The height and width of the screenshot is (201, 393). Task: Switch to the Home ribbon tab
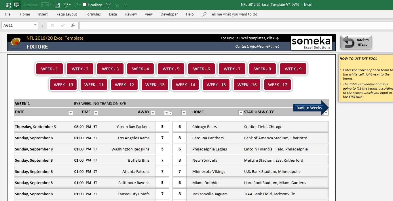[x=25, y=14]
